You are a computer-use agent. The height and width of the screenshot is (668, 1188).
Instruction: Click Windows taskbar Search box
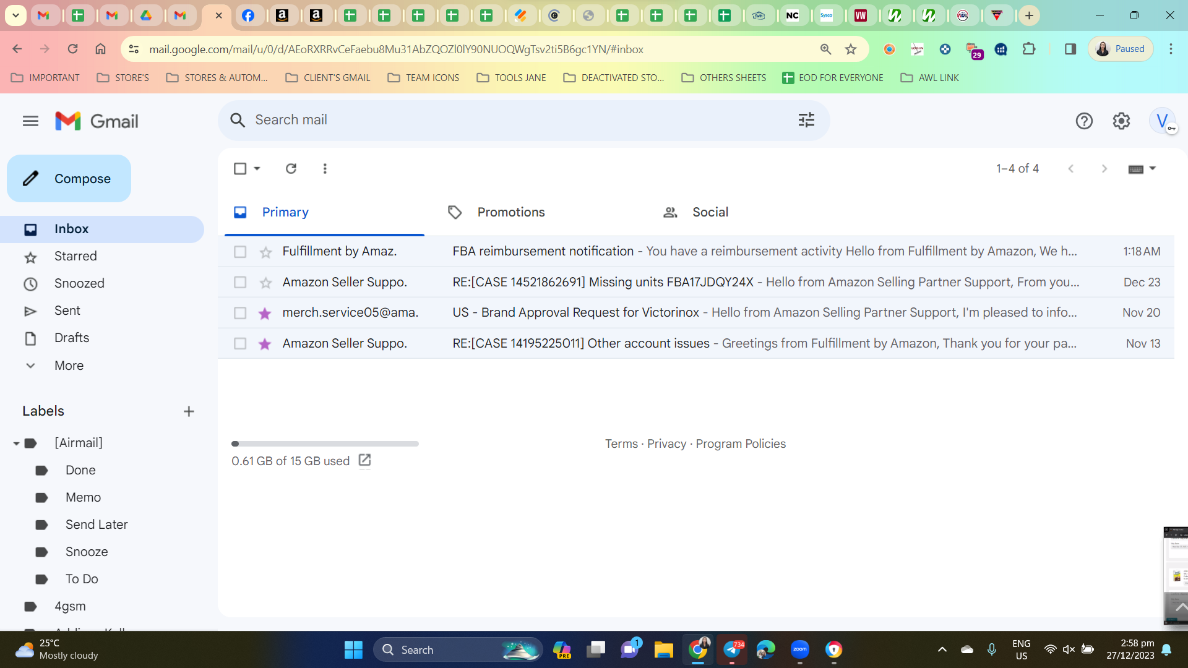pyautogui.click(x=458, y=649)
